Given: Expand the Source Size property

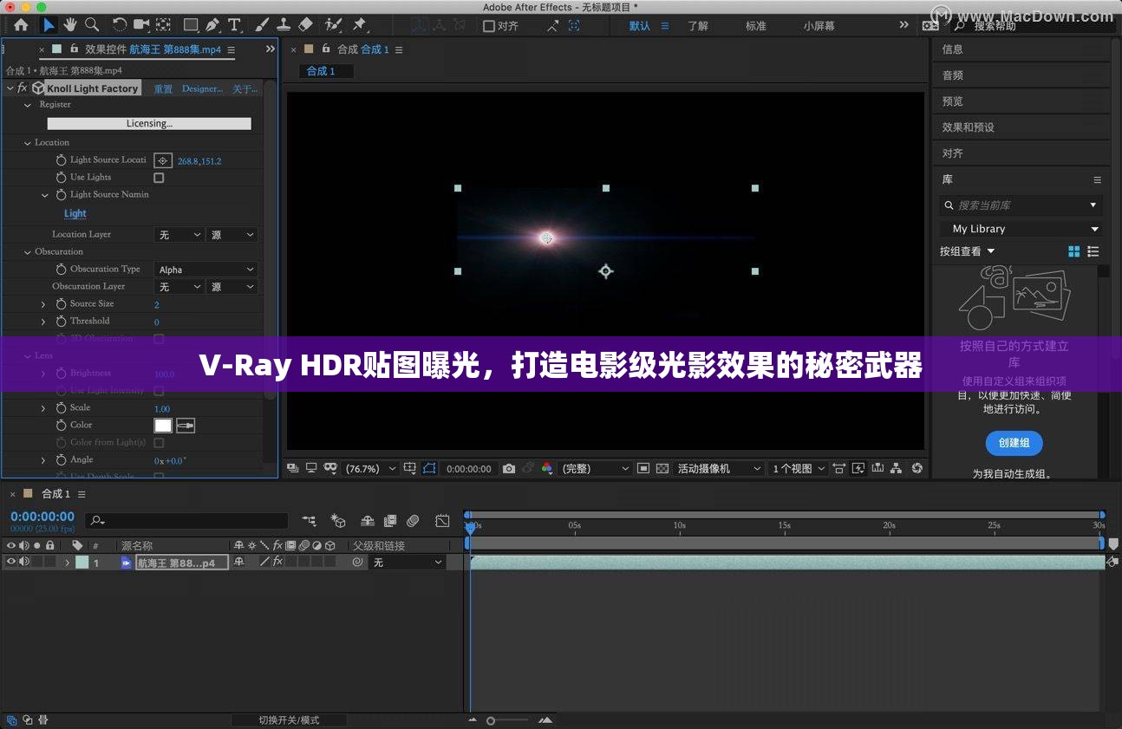Looking at the screenshot, I should [x=43, y=304].
